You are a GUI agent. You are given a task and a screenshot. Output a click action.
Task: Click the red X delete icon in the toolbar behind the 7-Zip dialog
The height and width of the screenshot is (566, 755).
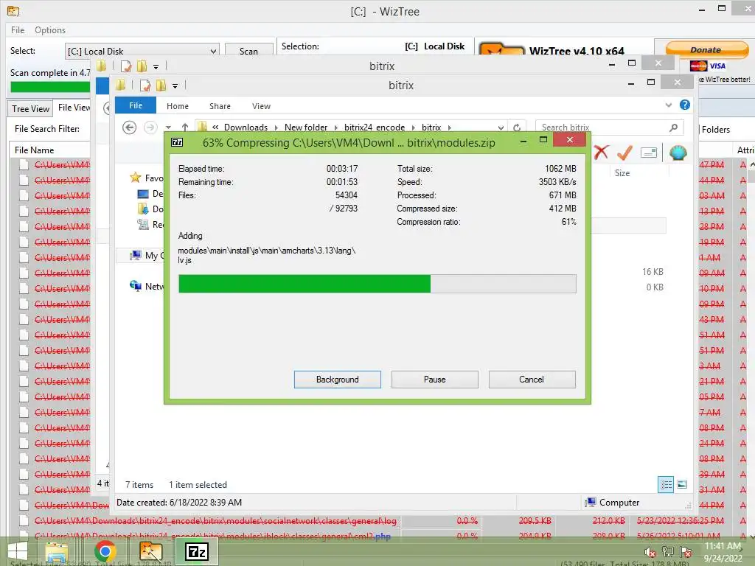pyautogui.click(x=601, y=153)
